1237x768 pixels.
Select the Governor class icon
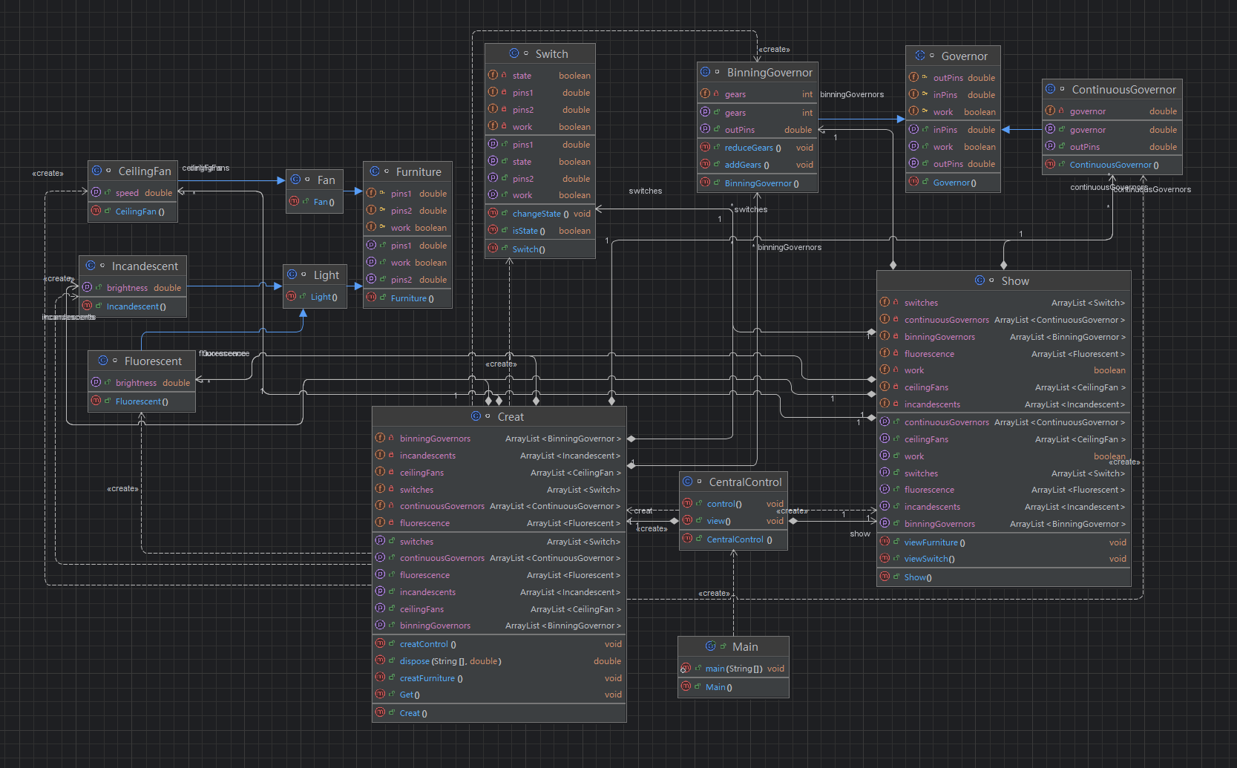coord(920,56)
